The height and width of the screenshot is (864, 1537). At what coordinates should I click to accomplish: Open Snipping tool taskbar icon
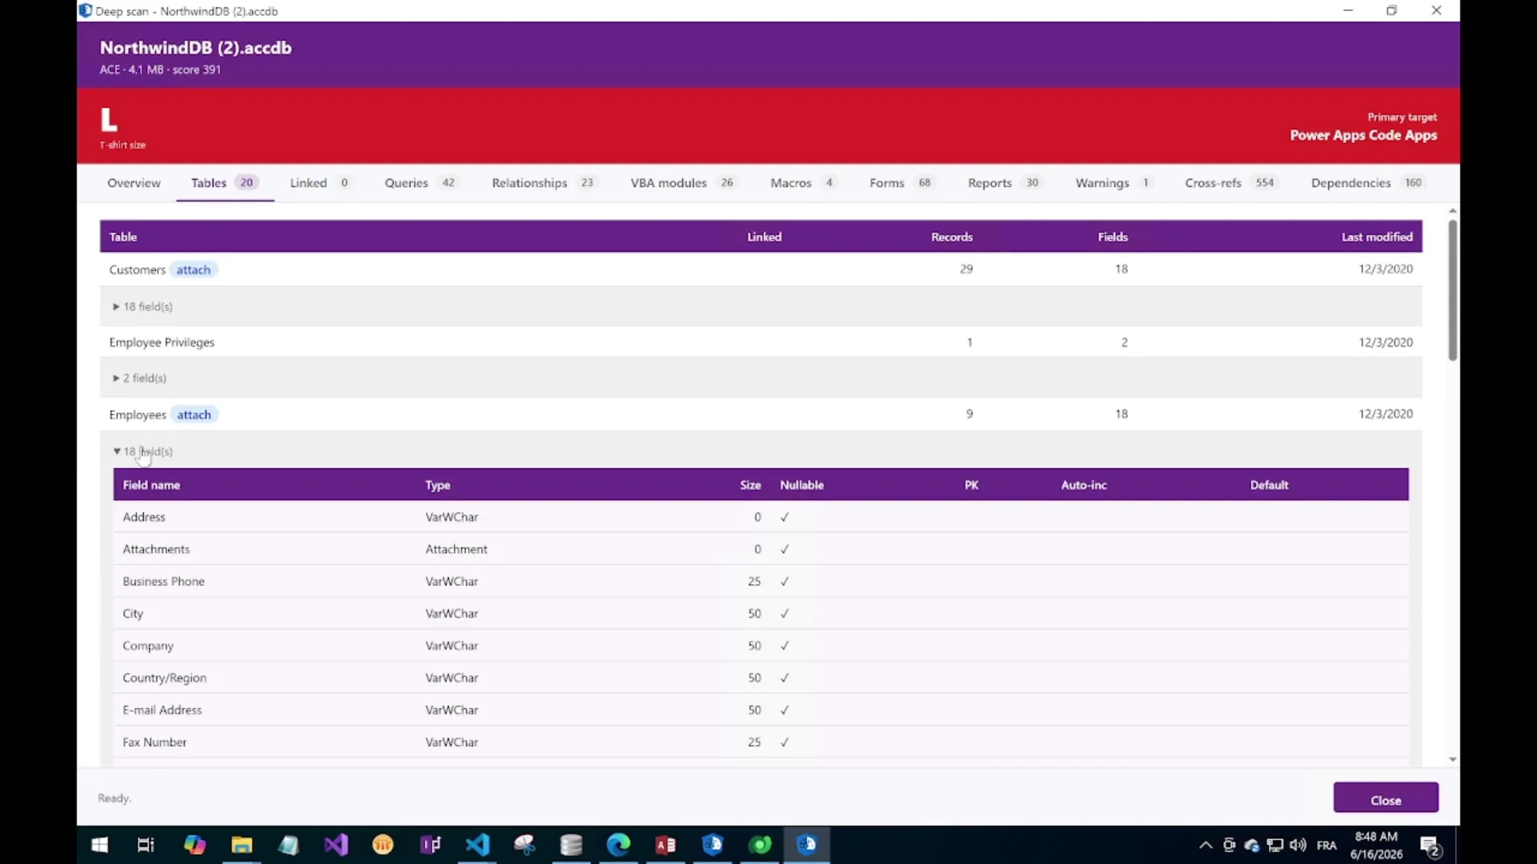coord(524,845)
